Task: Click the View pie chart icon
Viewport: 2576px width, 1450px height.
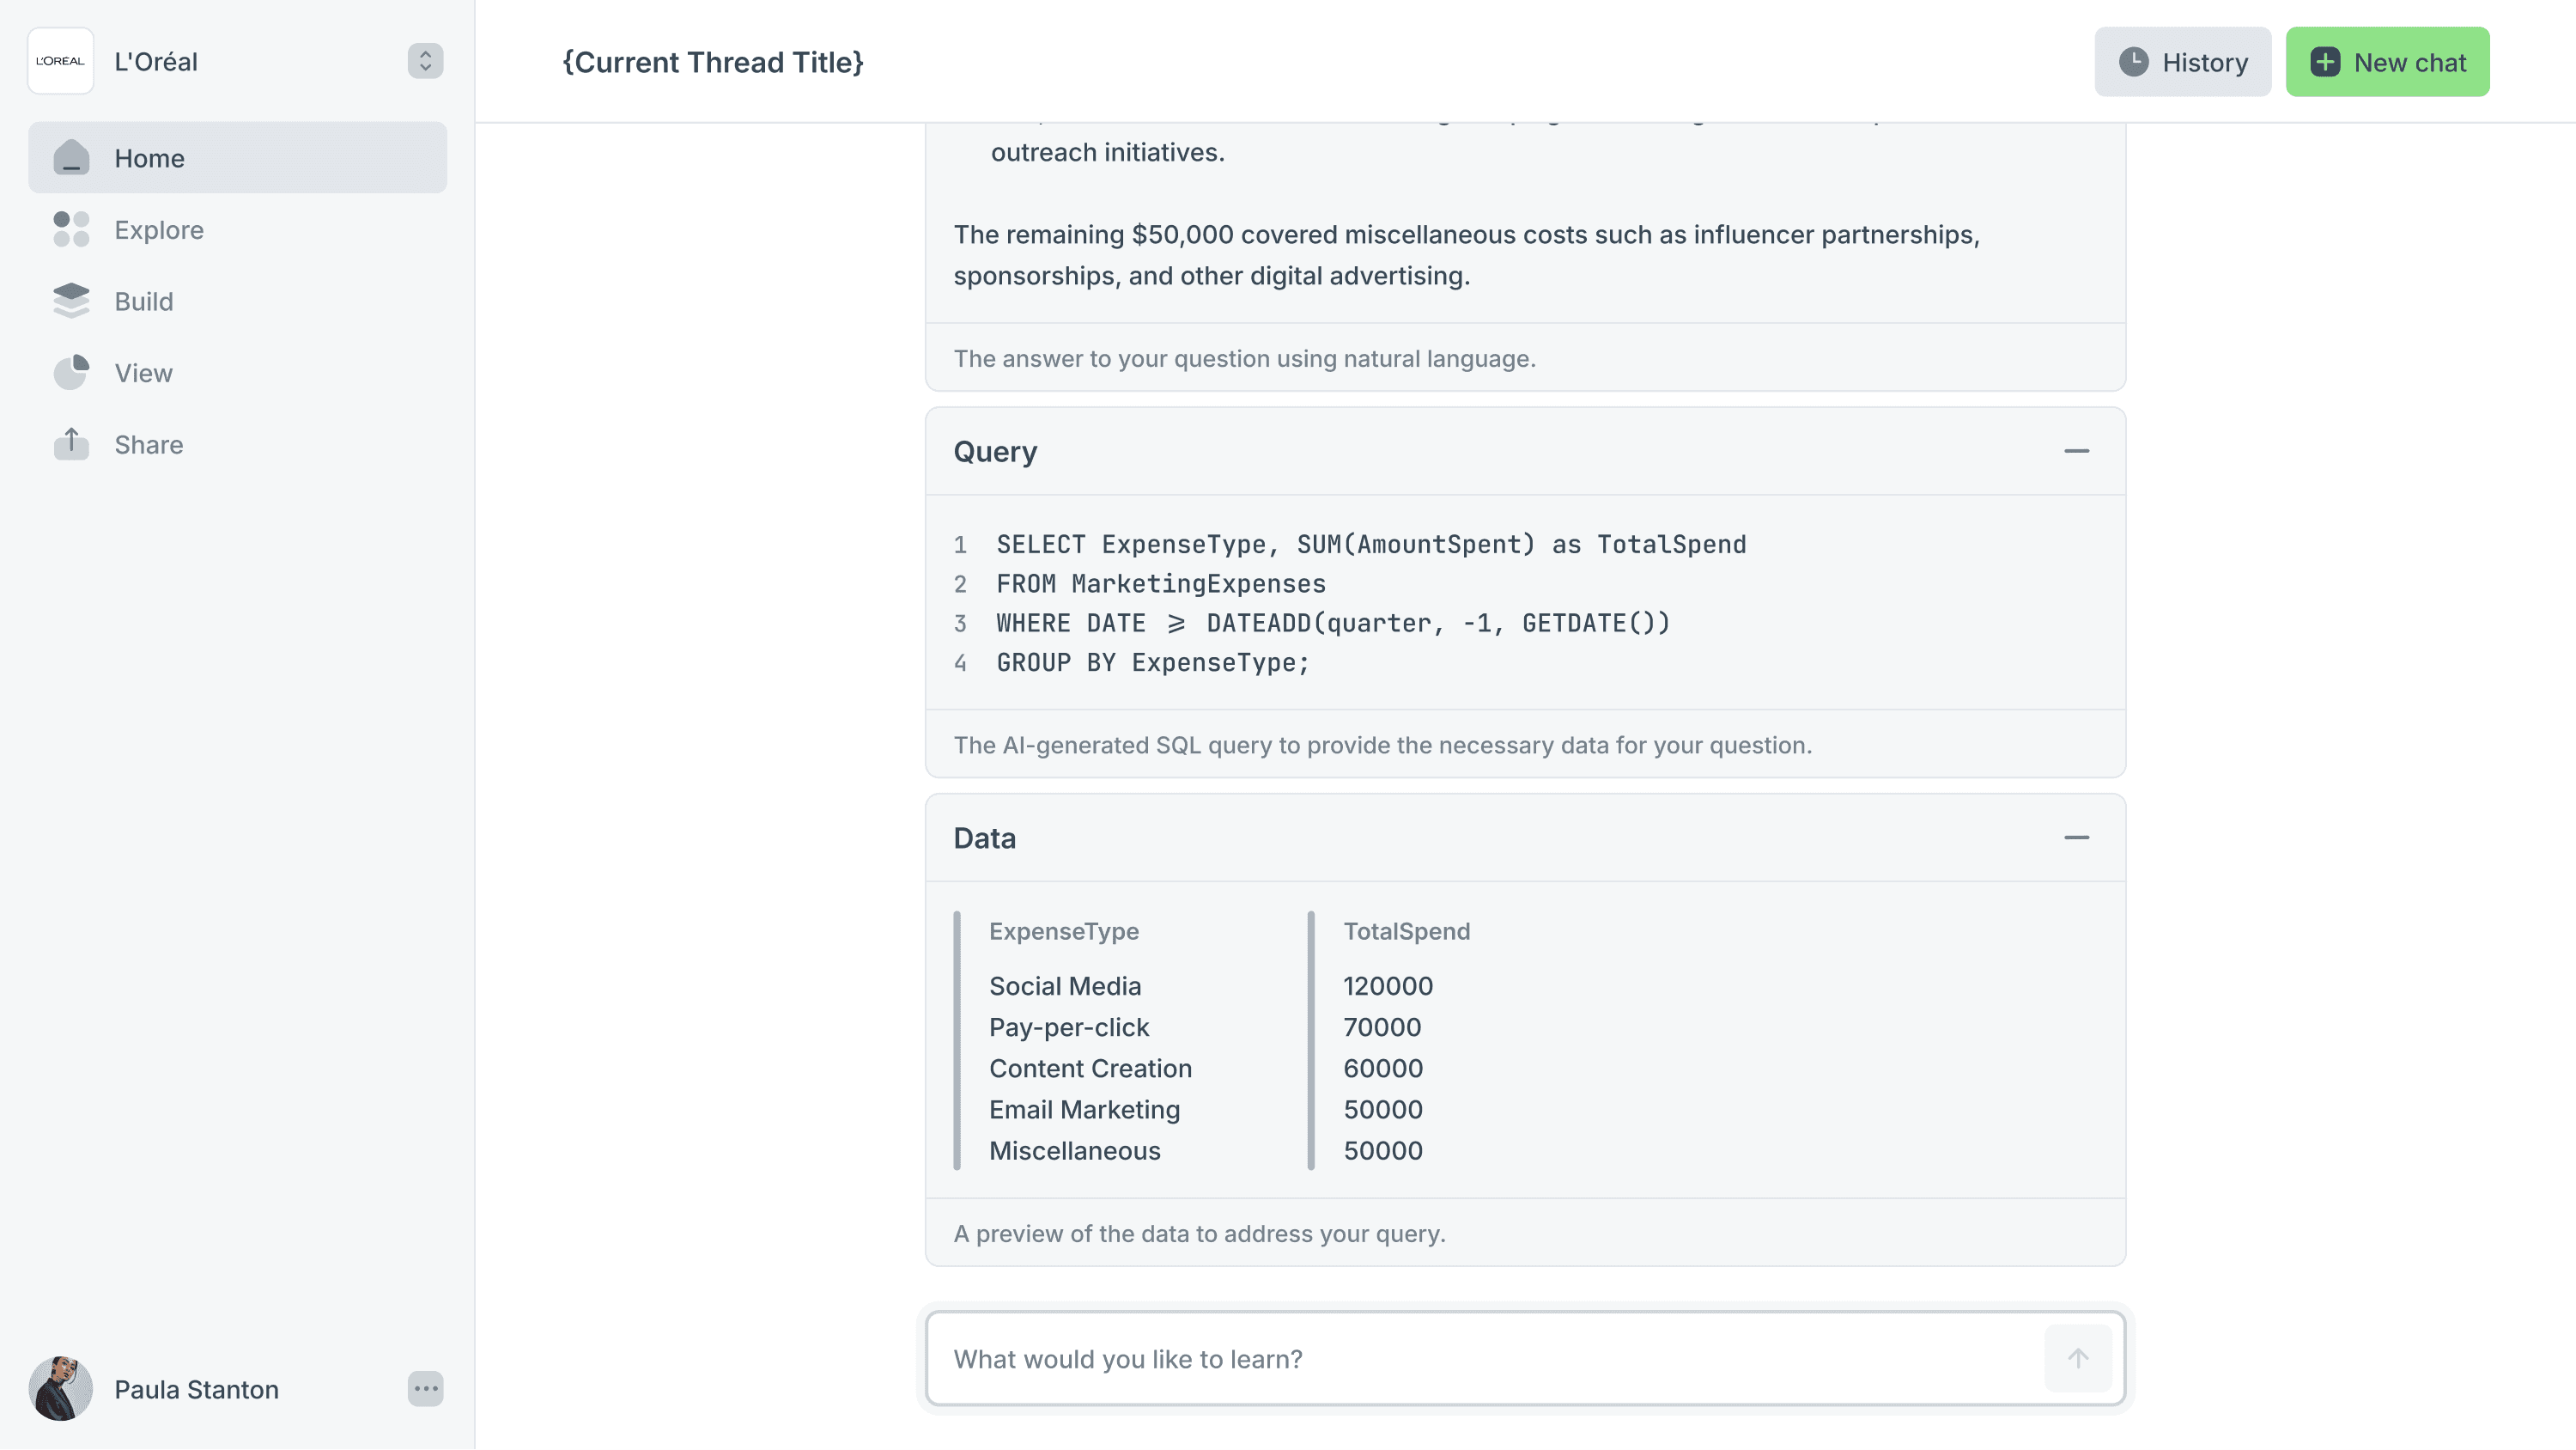Action: click(x=71, y=372)
